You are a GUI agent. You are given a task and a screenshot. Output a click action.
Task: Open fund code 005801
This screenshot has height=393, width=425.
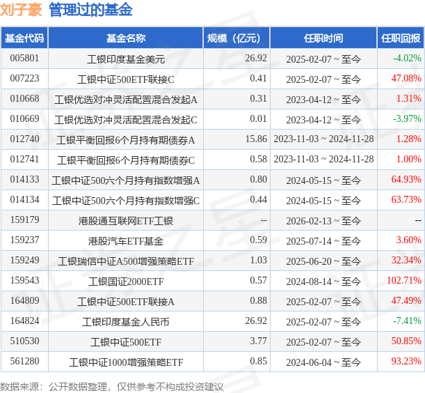pos(24,59)
